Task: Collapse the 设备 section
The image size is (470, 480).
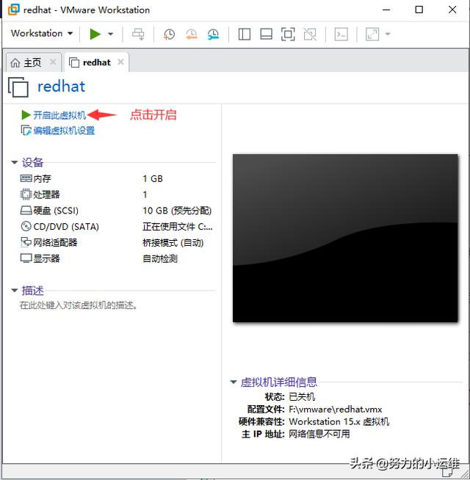Action: pyautogui.click(x=15, y=162)
